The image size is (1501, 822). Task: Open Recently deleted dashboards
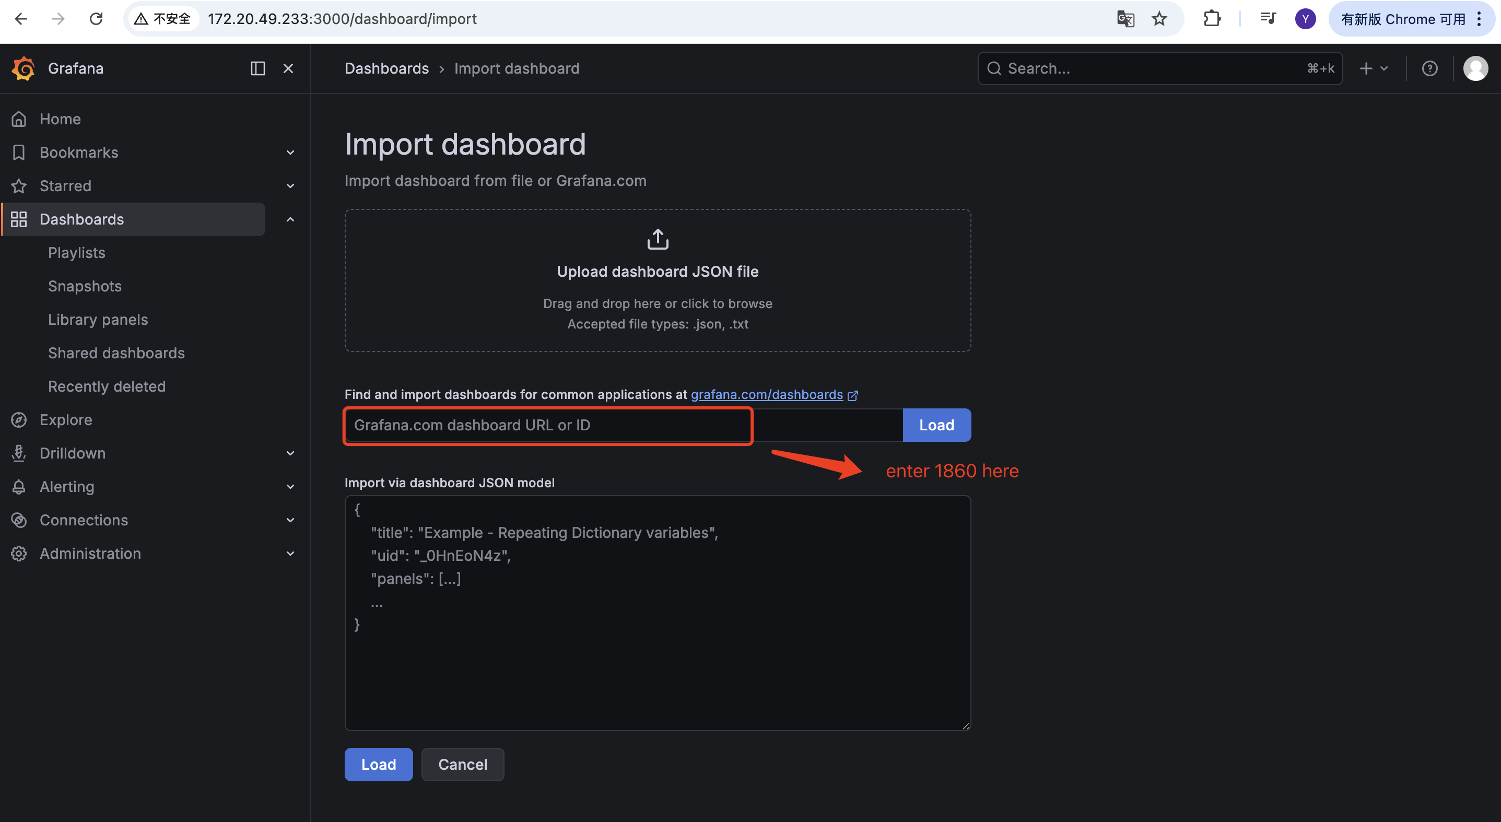(107, 386)
